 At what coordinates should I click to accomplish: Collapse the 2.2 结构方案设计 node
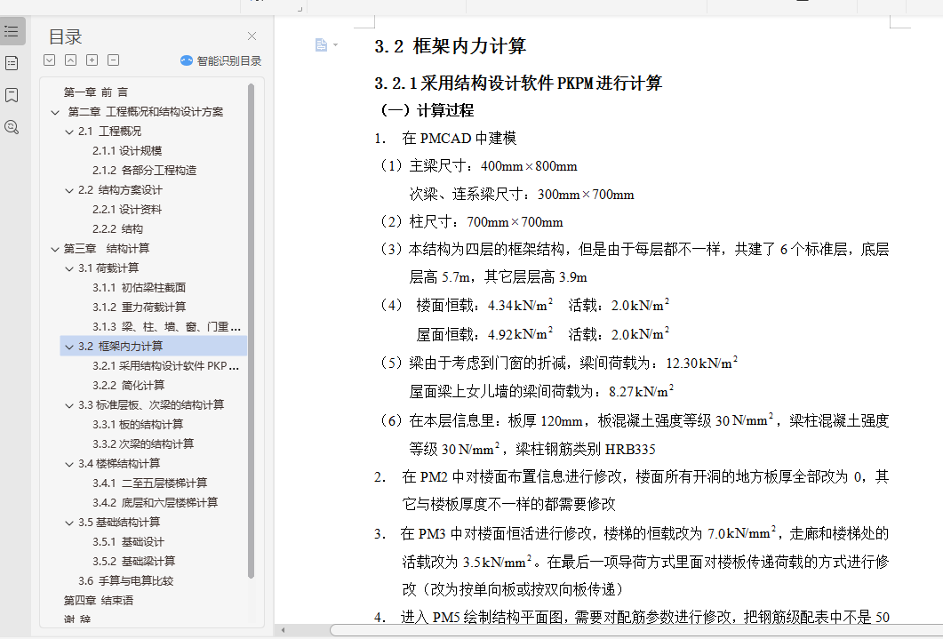[x=69, y=190]
